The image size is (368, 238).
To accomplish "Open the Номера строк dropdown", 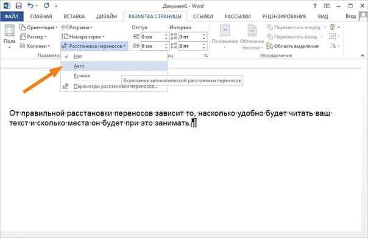I will point(83,37).
